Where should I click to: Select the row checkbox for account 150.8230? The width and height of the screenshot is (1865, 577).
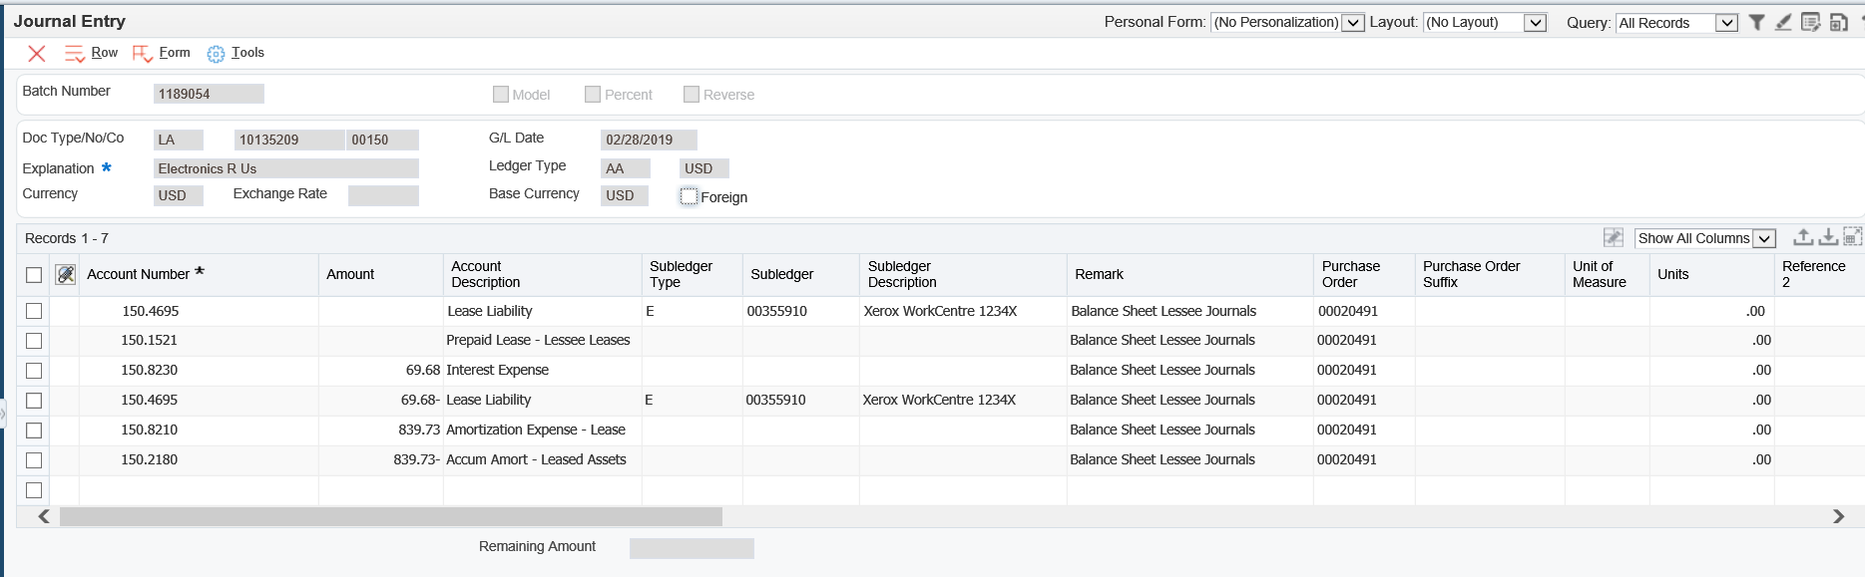point(34,371)
